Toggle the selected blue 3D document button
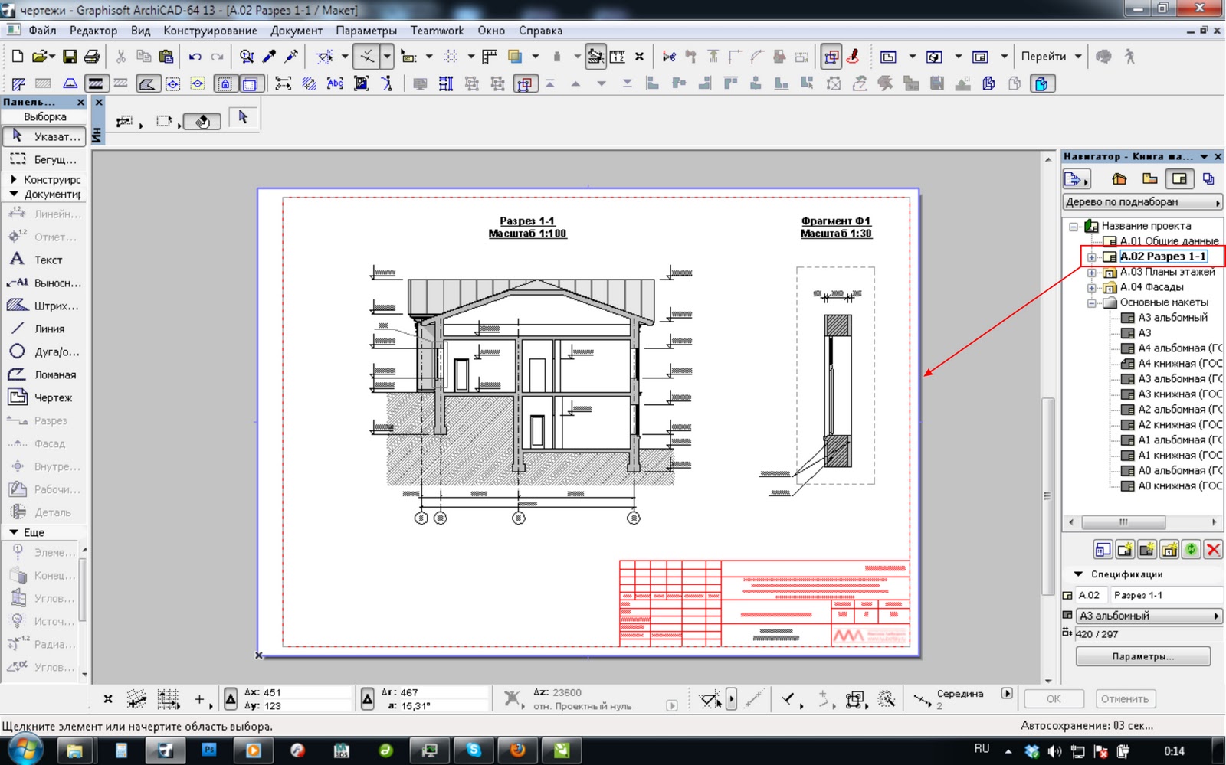 click(x=1041, y=83)
